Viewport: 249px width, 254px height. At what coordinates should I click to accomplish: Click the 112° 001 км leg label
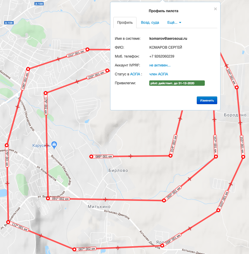pyautogui.click(x=20, y=227)
